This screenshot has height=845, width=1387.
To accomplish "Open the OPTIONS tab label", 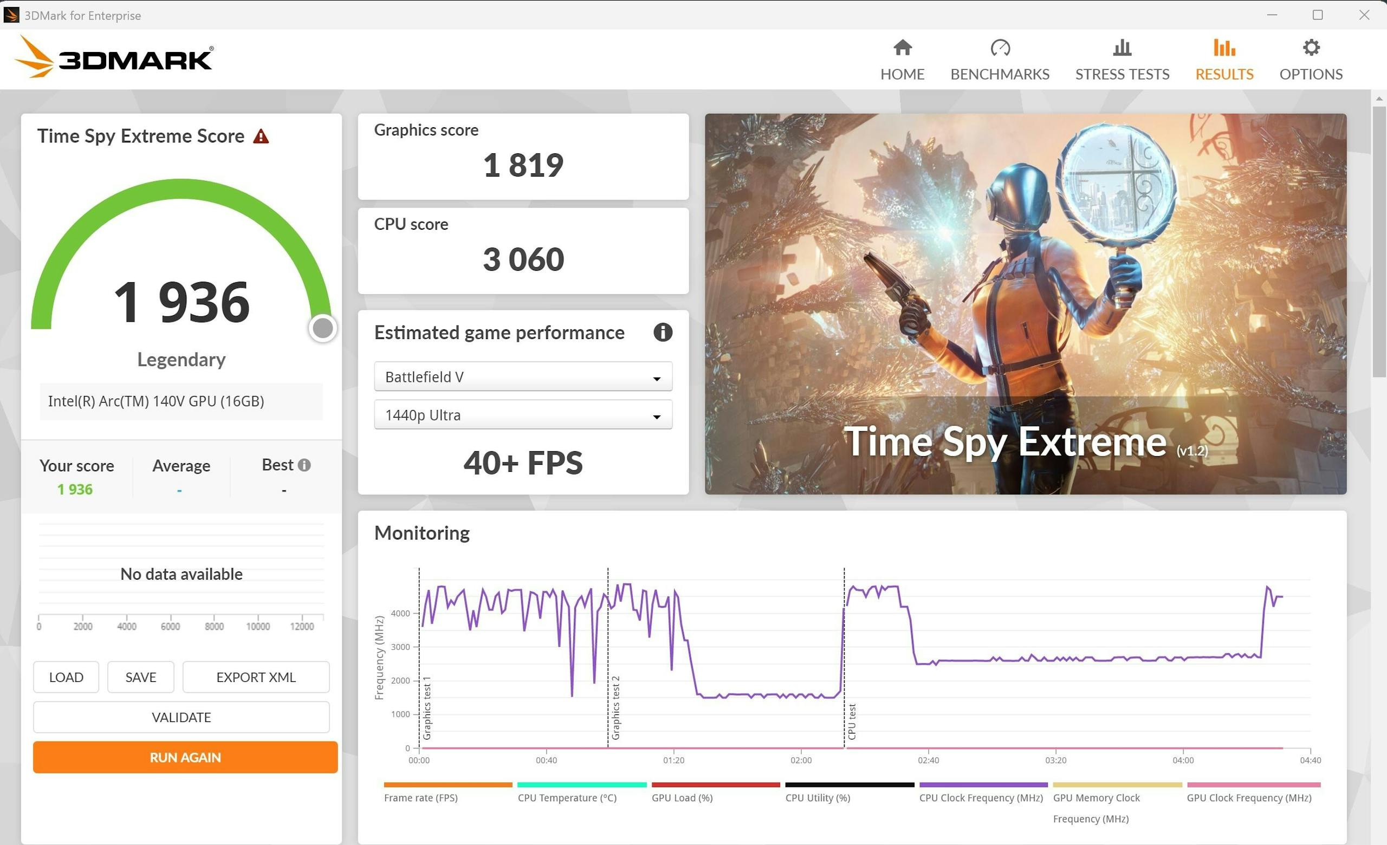I will 1311,74.
